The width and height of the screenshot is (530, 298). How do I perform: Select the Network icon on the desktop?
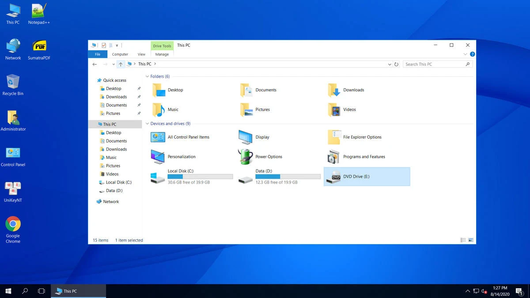click(13, 49)
